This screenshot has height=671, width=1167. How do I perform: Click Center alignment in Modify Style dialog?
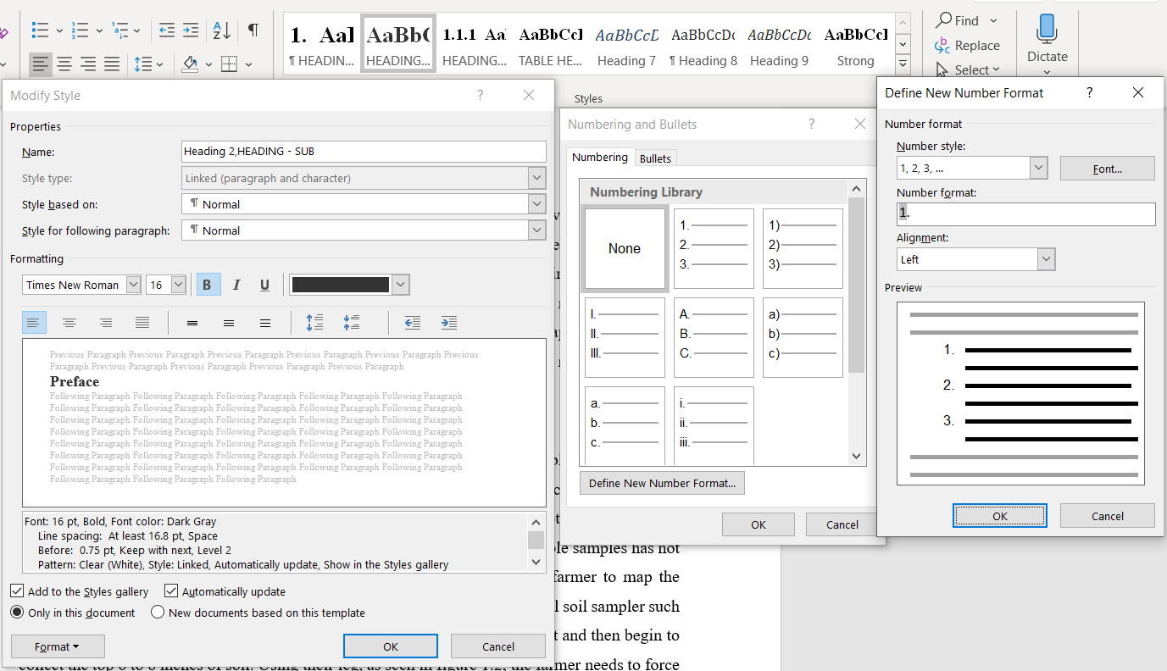coord(69,322)
